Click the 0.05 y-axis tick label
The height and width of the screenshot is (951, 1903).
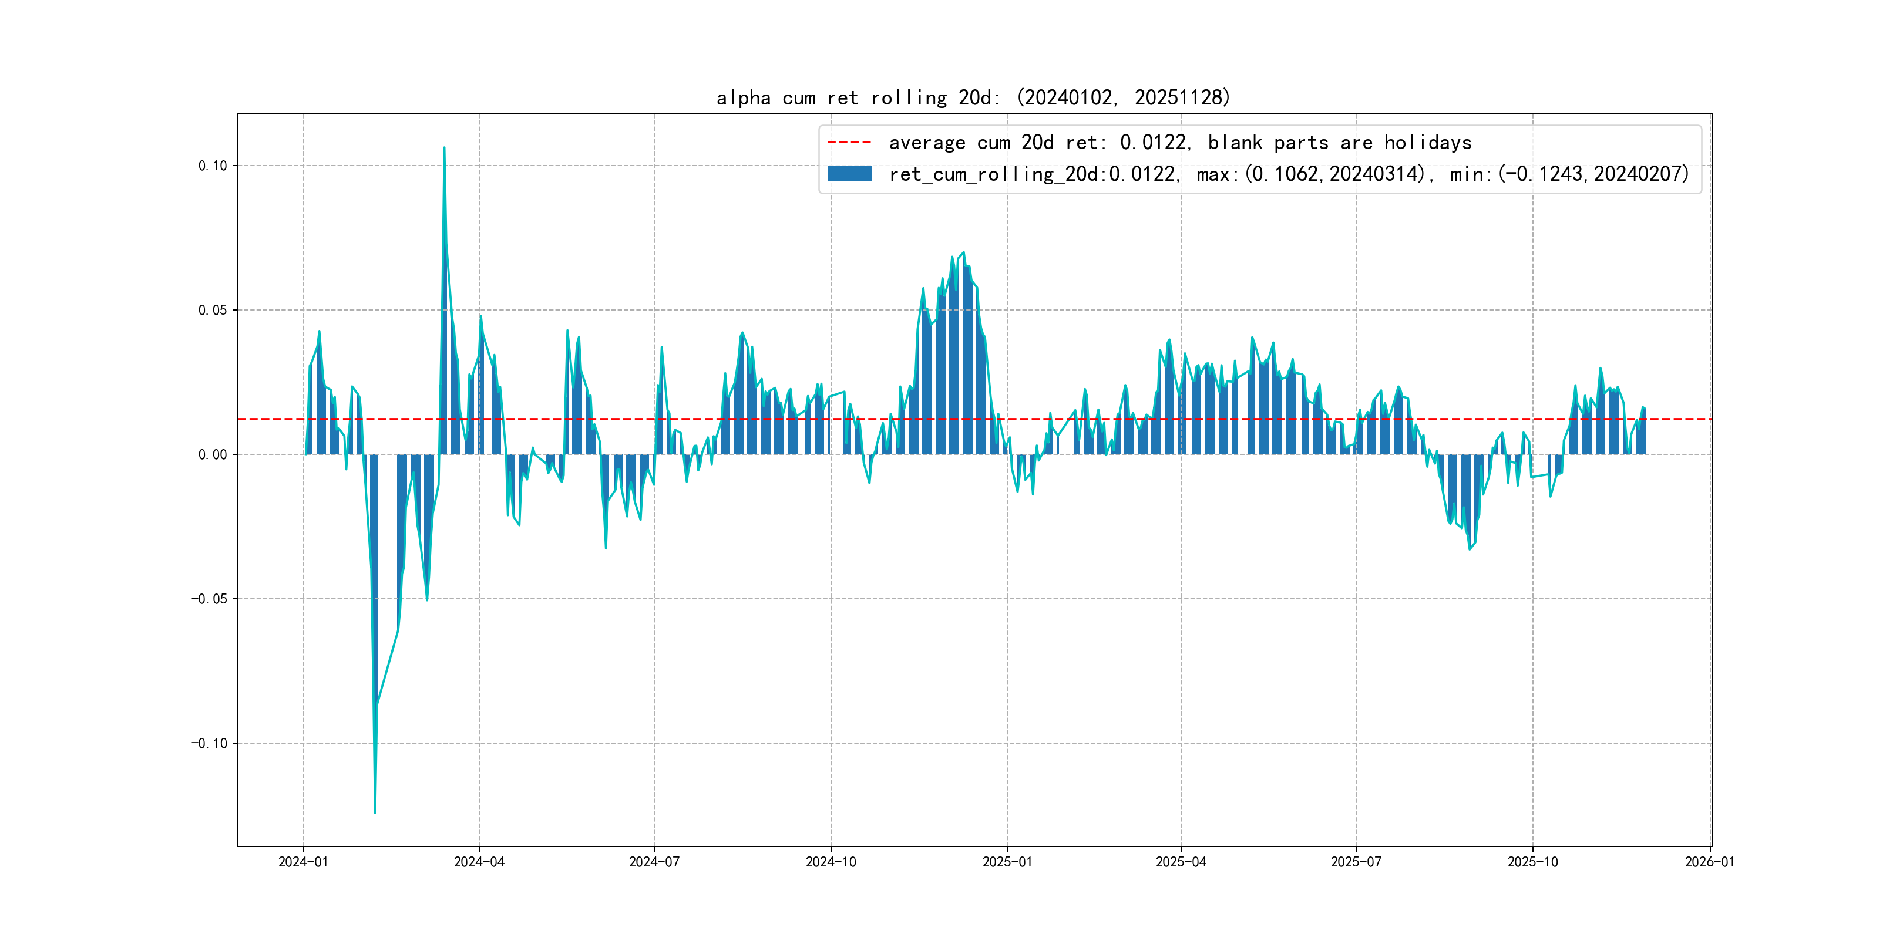[x=212, y=310]
